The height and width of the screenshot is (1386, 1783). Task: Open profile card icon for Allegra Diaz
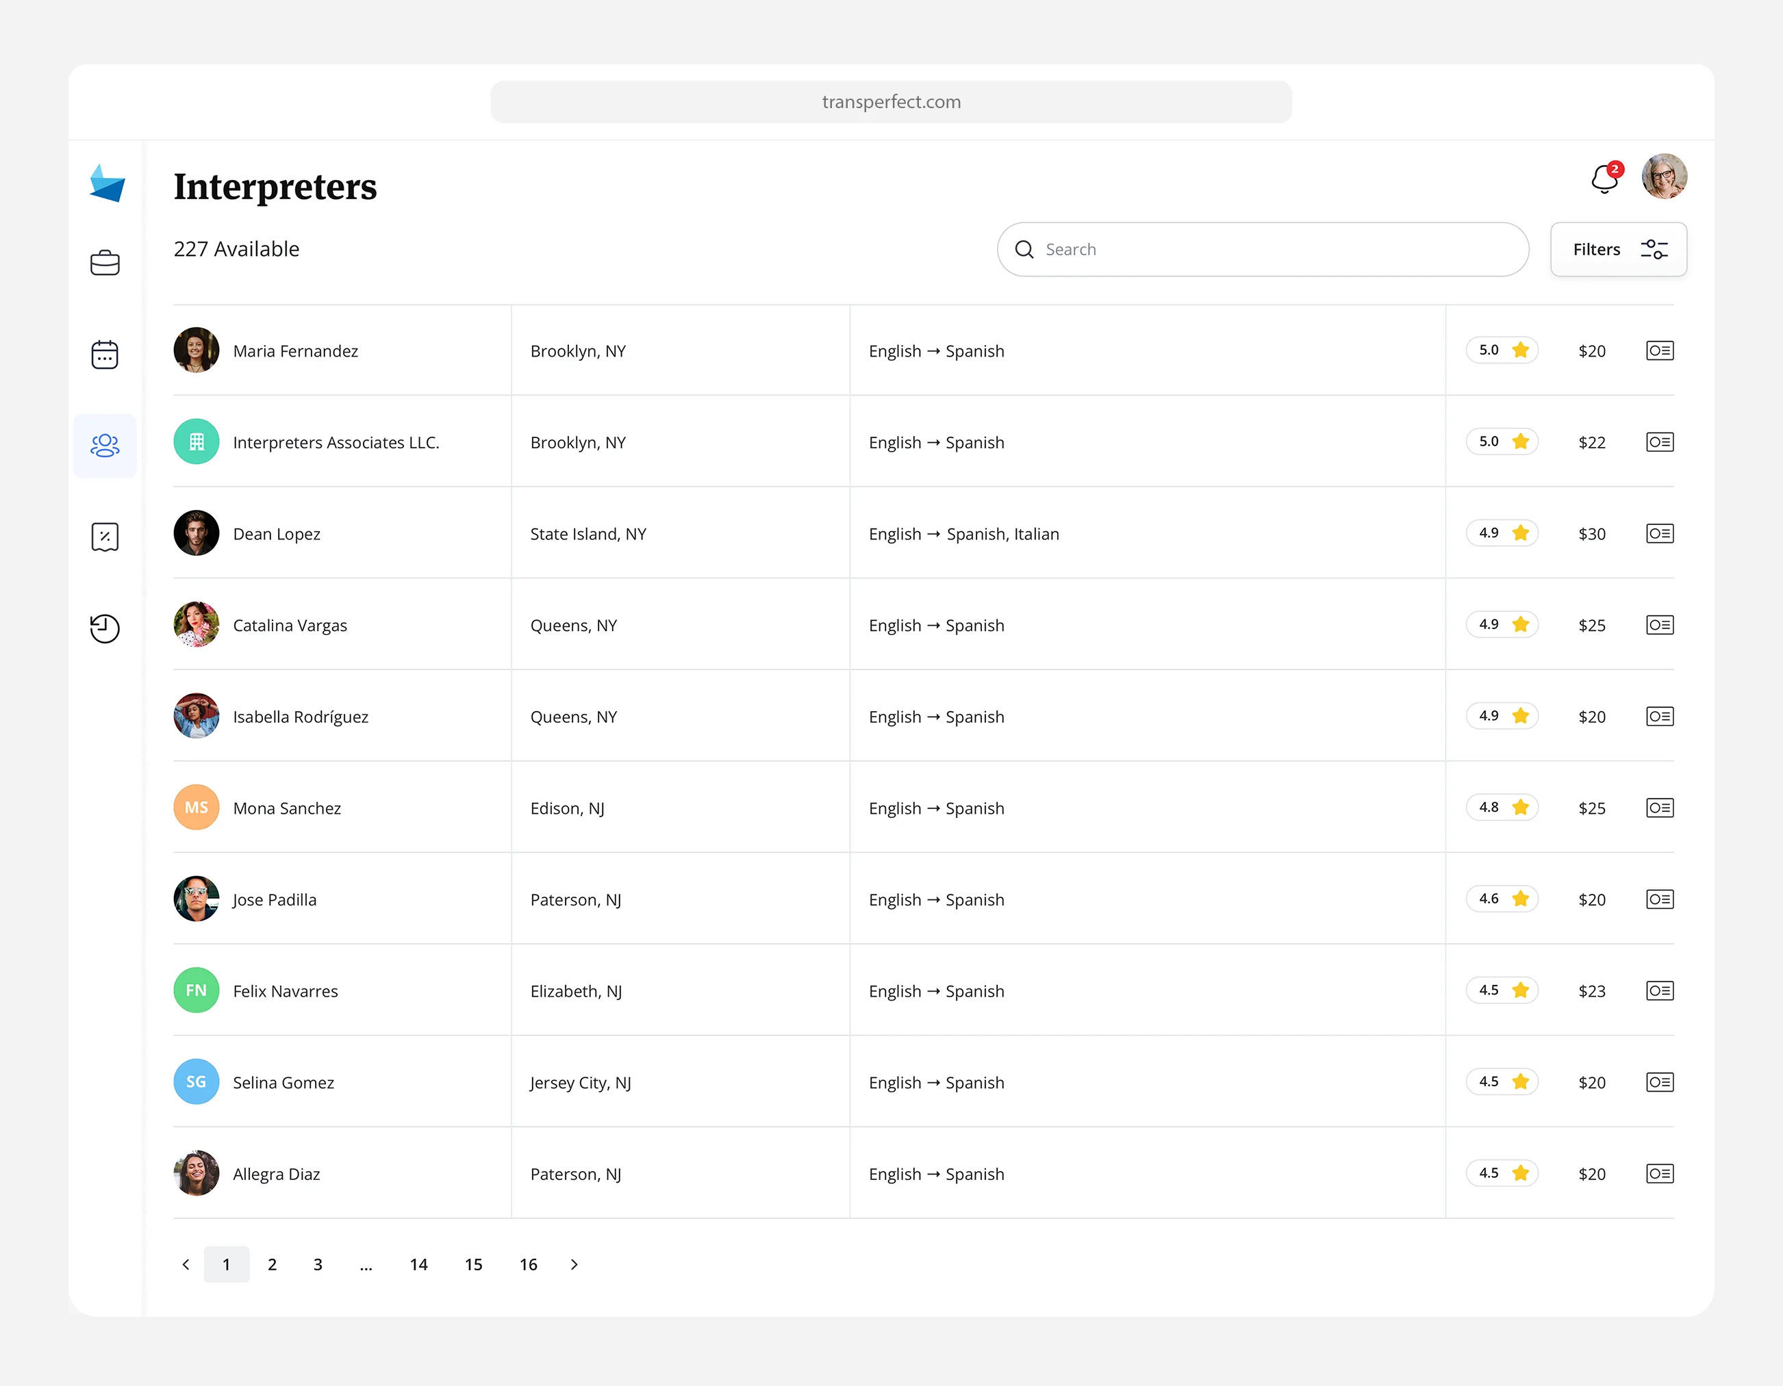1659,1174
